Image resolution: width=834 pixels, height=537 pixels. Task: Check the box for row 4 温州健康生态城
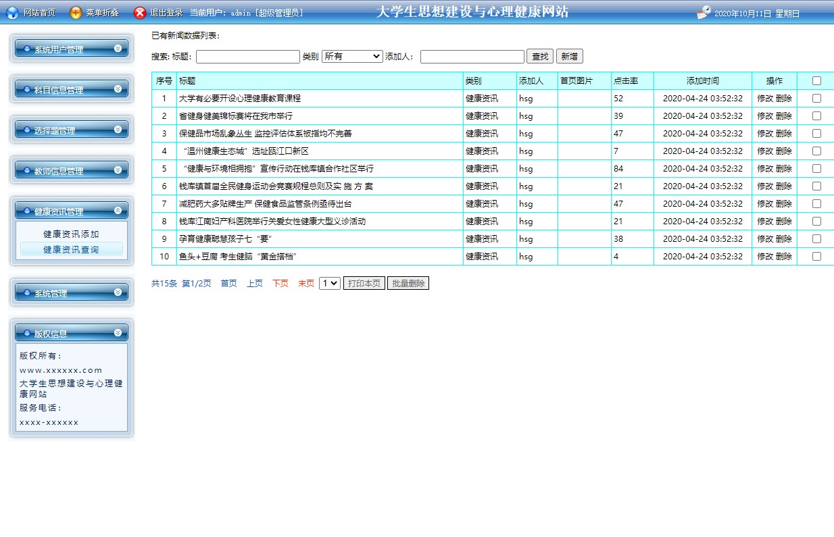(816, 151)
